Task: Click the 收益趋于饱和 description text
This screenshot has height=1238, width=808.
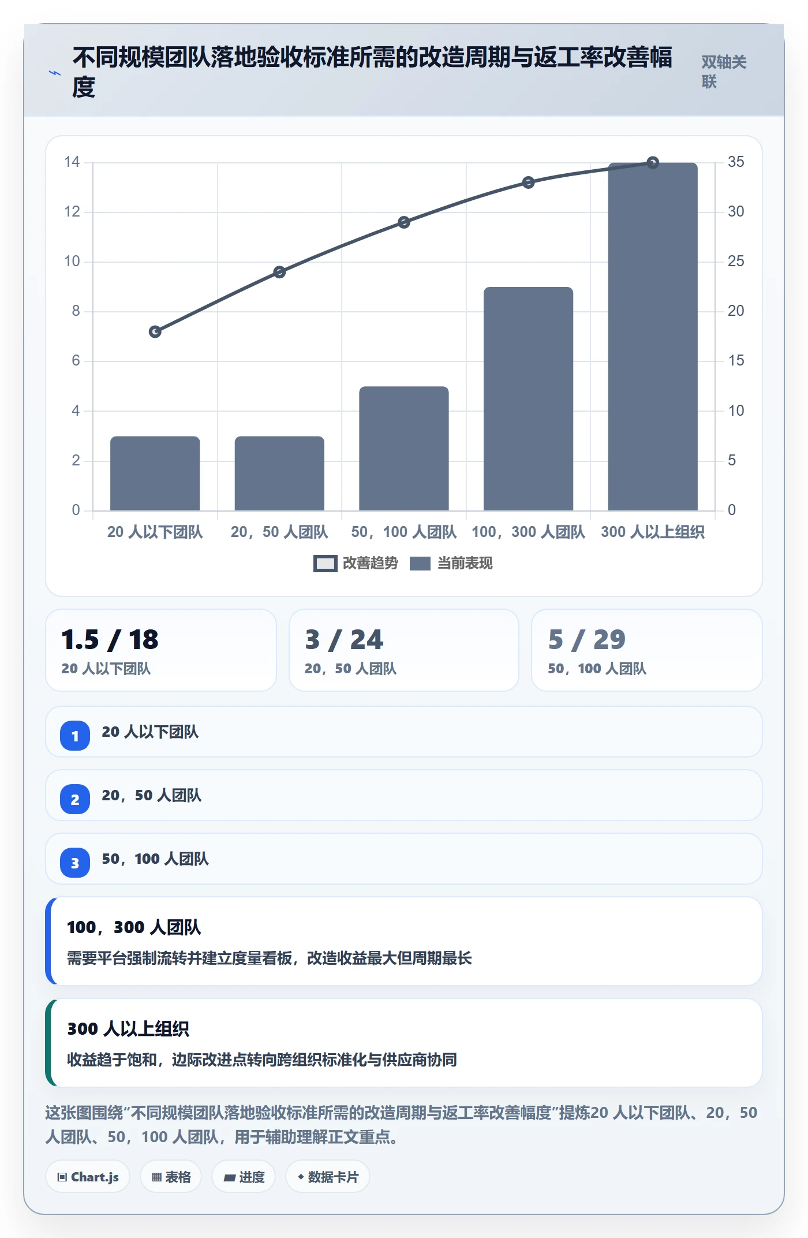Action: click(262, 1060)
